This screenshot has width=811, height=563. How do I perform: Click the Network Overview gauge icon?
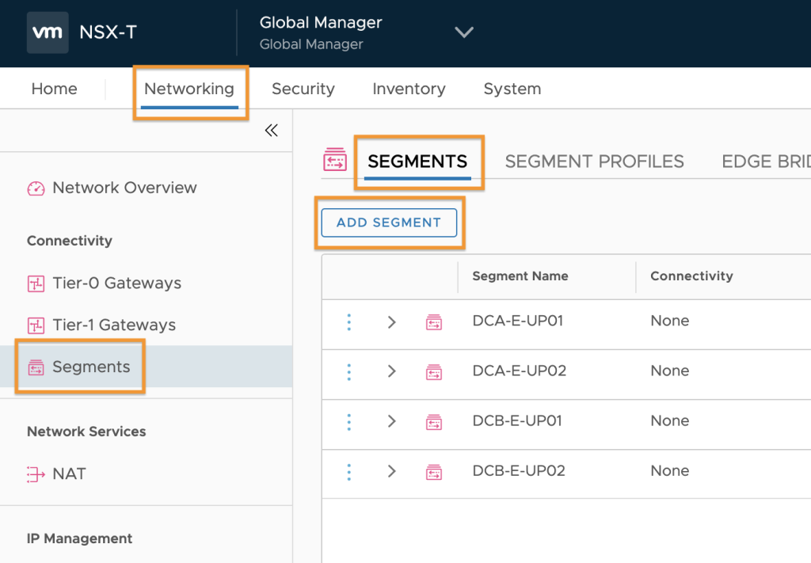tap(36, 188)
